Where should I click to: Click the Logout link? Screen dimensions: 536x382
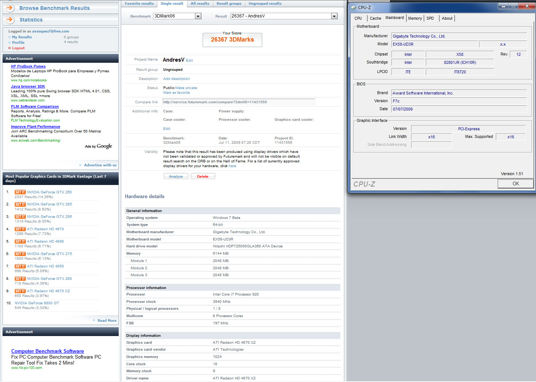coord(18,48)
